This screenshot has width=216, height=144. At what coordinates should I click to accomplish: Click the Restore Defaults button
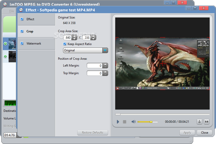tap(93, 133)
